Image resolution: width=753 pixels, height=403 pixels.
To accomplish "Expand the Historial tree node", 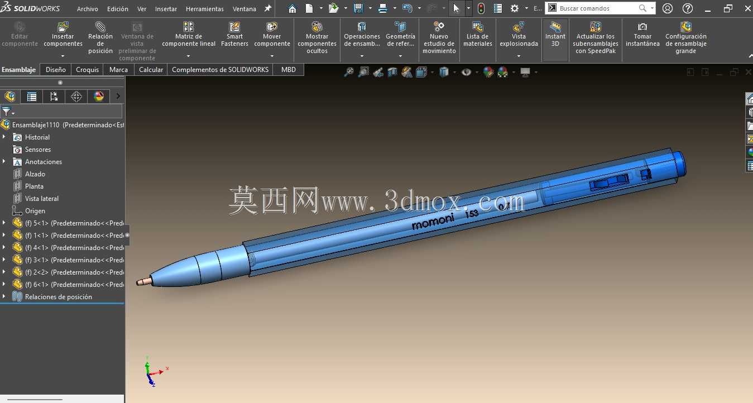I will point(4,137).
